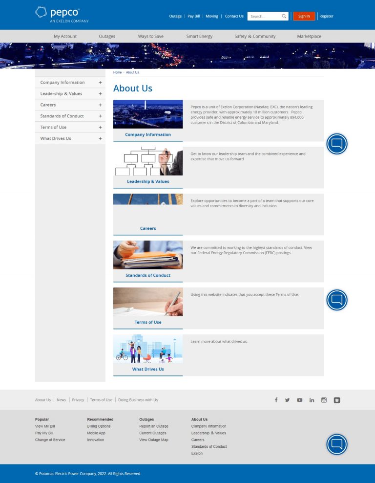Click Mobile App footer link

[x=96, y=433]
